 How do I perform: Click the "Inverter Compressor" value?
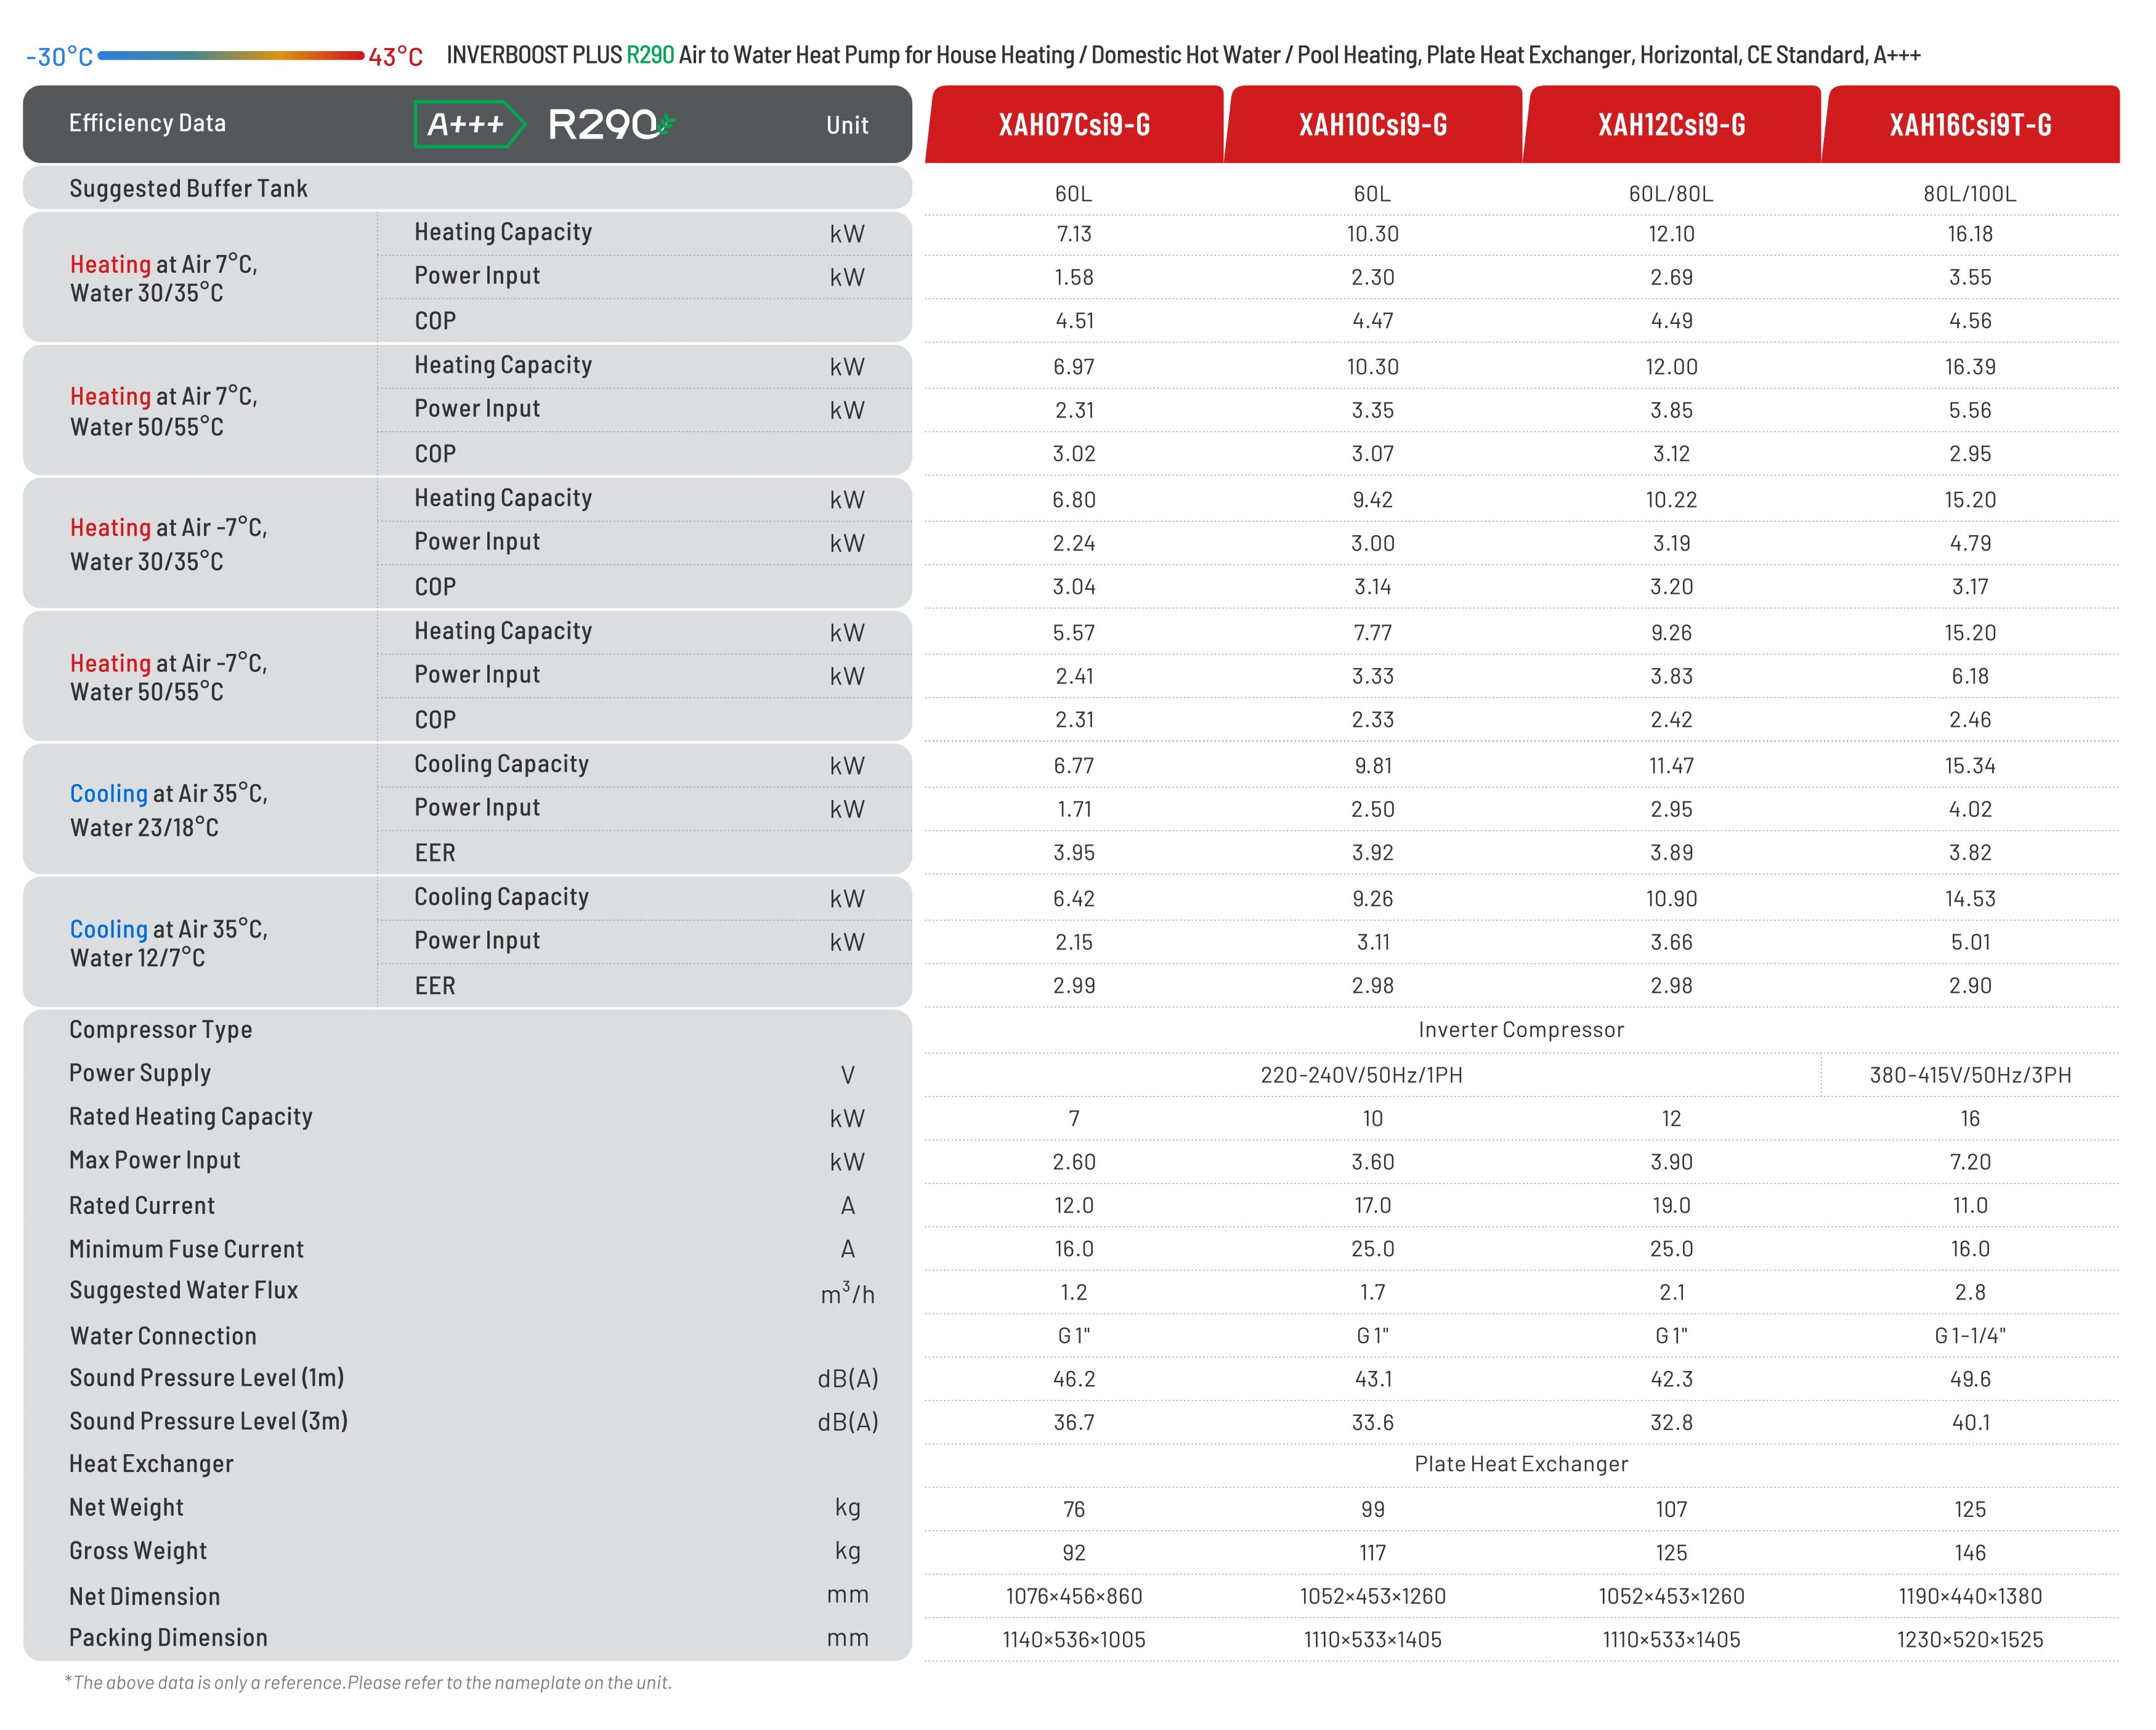coord(1521,1030)
